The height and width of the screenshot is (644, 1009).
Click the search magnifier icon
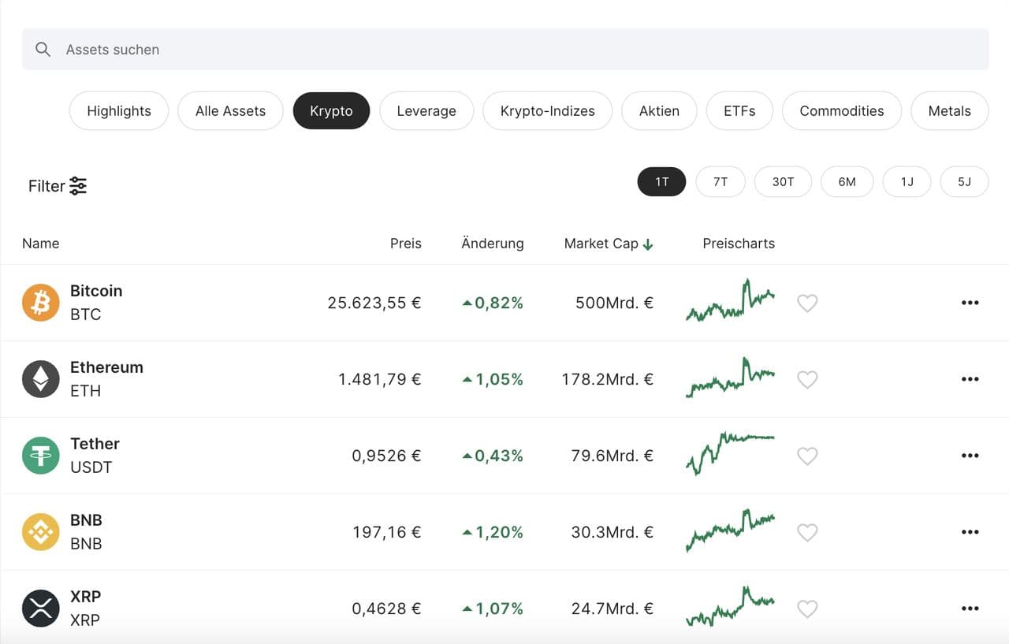[43, 50]
